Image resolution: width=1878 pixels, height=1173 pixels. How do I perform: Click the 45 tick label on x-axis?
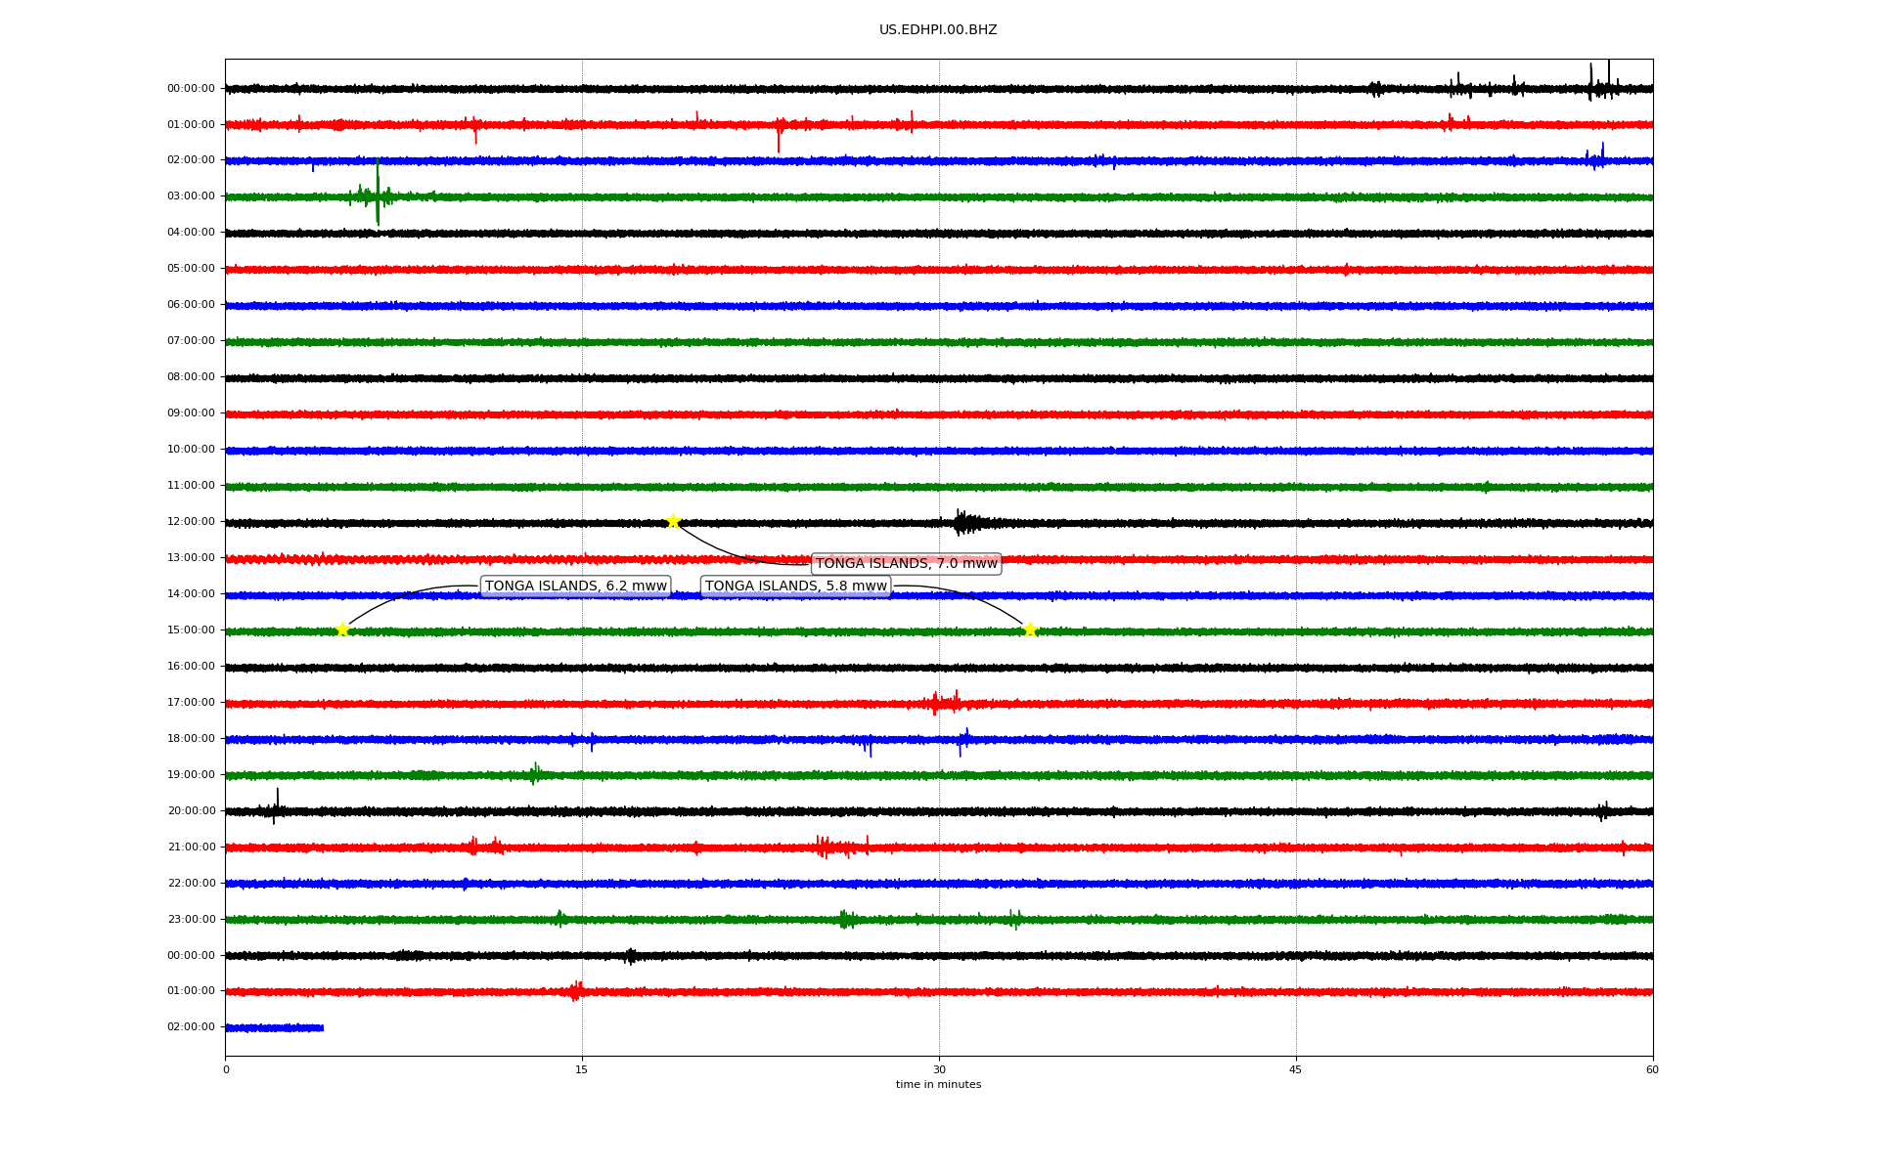click(1295, 1069)
